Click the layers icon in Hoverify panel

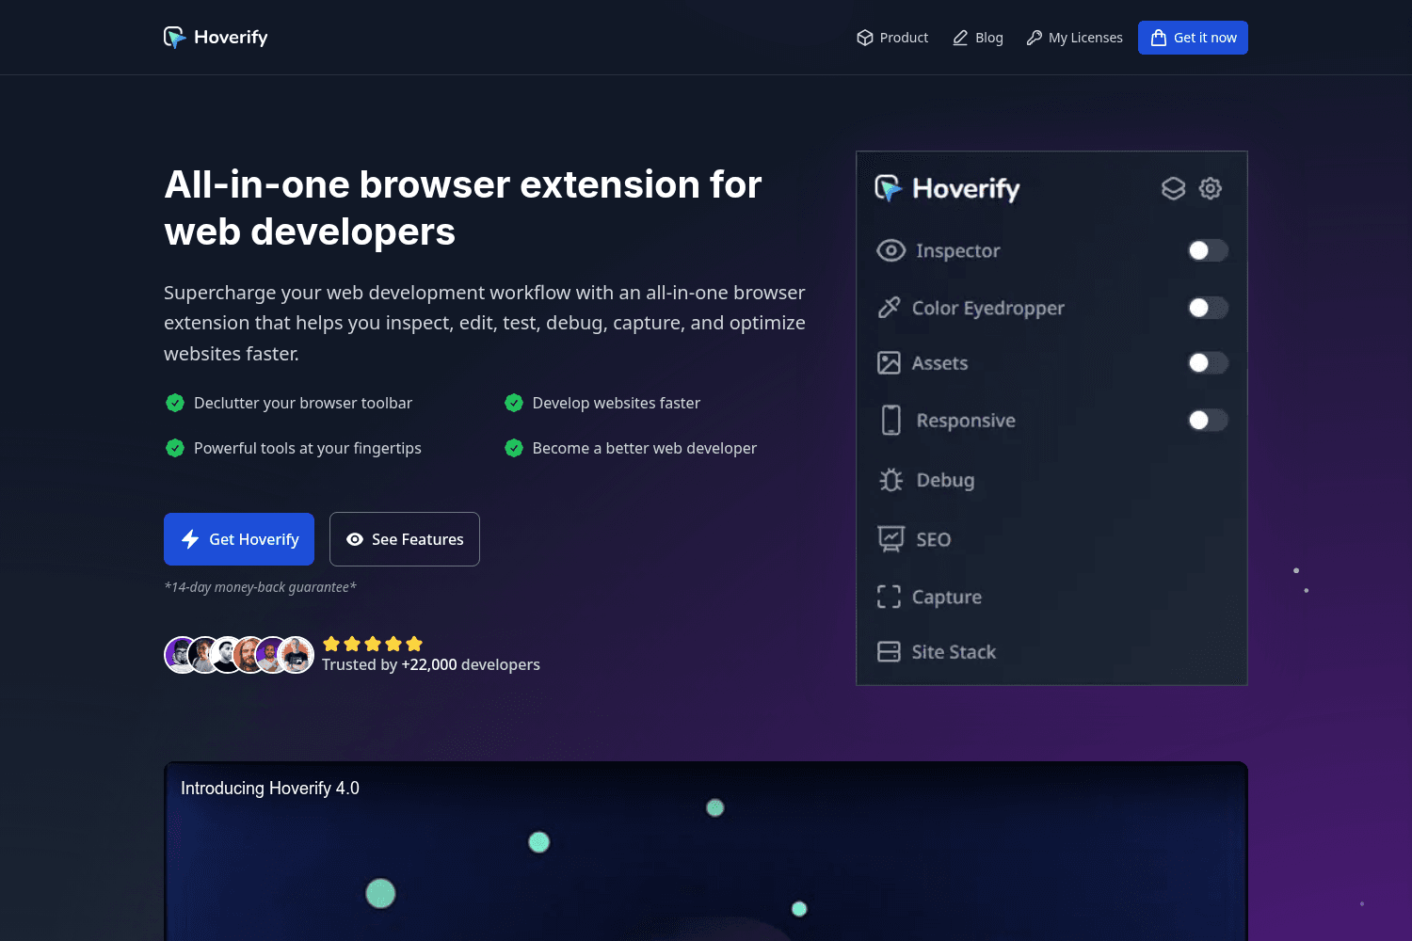click(1173, 188)
